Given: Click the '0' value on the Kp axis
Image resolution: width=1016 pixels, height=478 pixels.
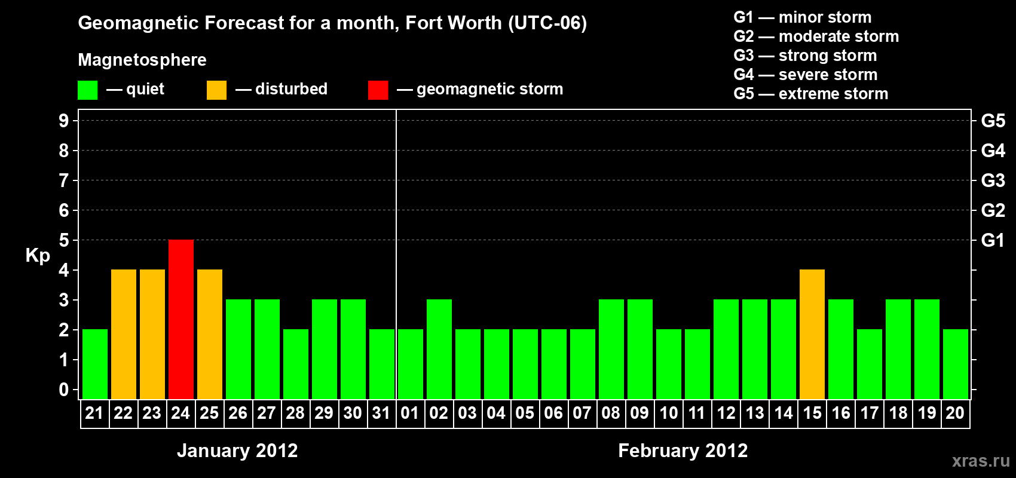Looking at the screenshot, I should click(64, 390).
